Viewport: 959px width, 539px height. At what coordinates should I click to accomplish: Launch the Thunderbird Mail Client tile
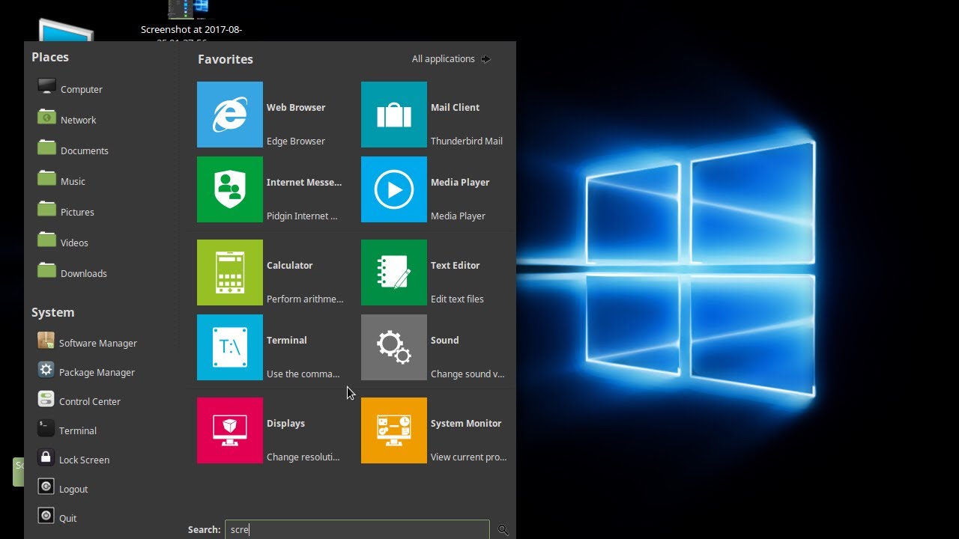(x=394, y=115)
